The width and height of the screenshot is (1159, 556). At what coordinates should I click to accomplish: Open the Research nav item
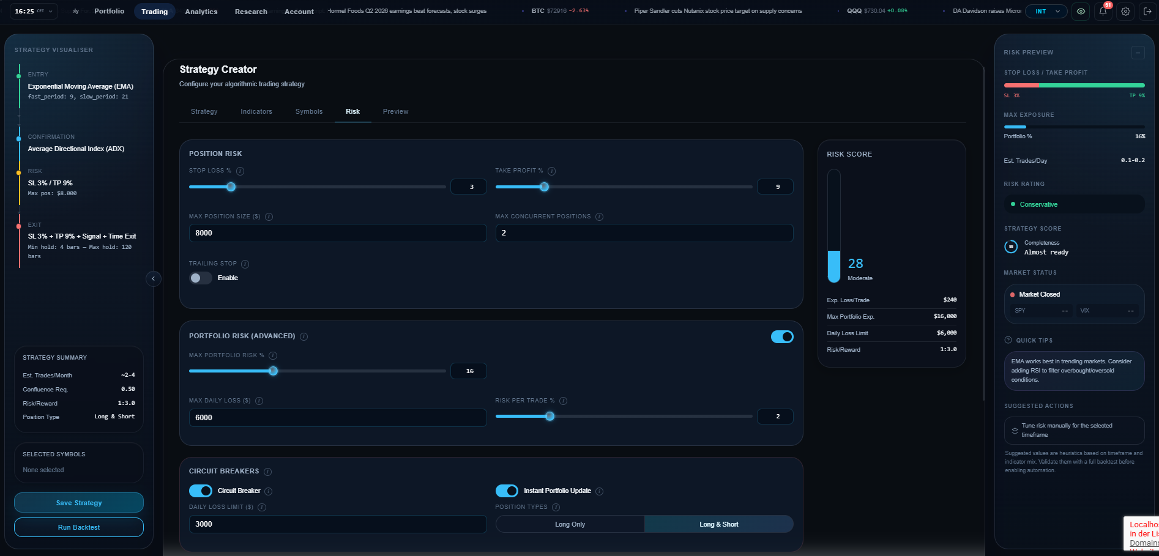(x=251, y=12)
